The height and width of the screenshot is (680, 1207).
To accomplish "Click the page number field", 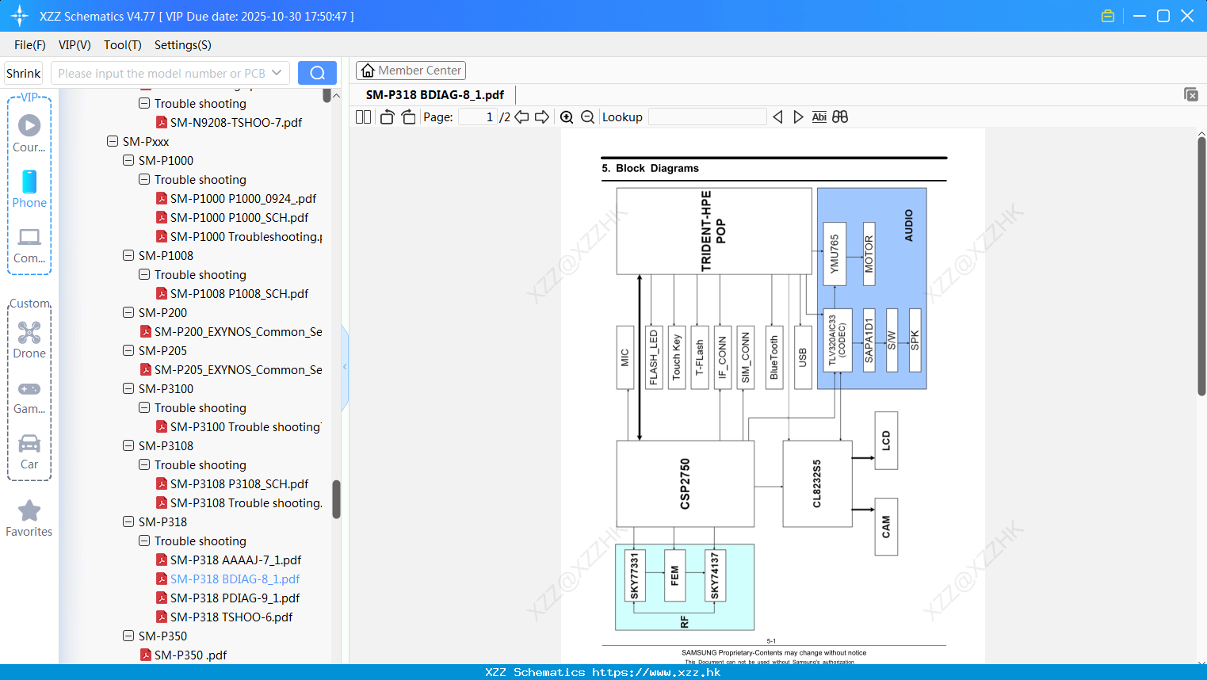I will [x=478, y=117].
